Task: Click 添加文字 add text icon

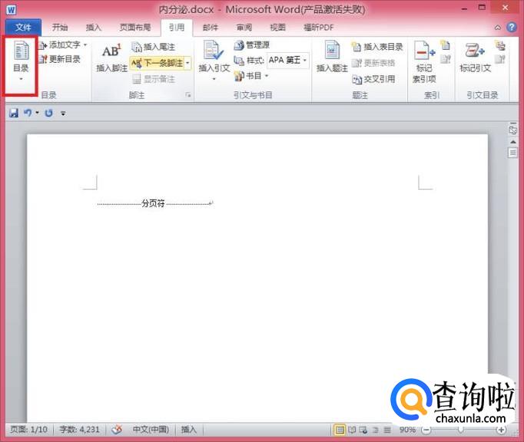Action: coord(42,45)
